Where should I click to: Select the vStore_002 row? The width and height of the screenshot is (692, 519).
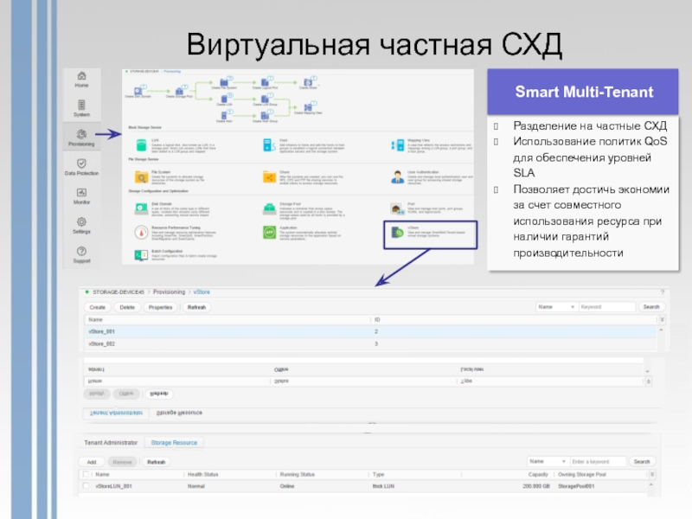click(370, 343)
